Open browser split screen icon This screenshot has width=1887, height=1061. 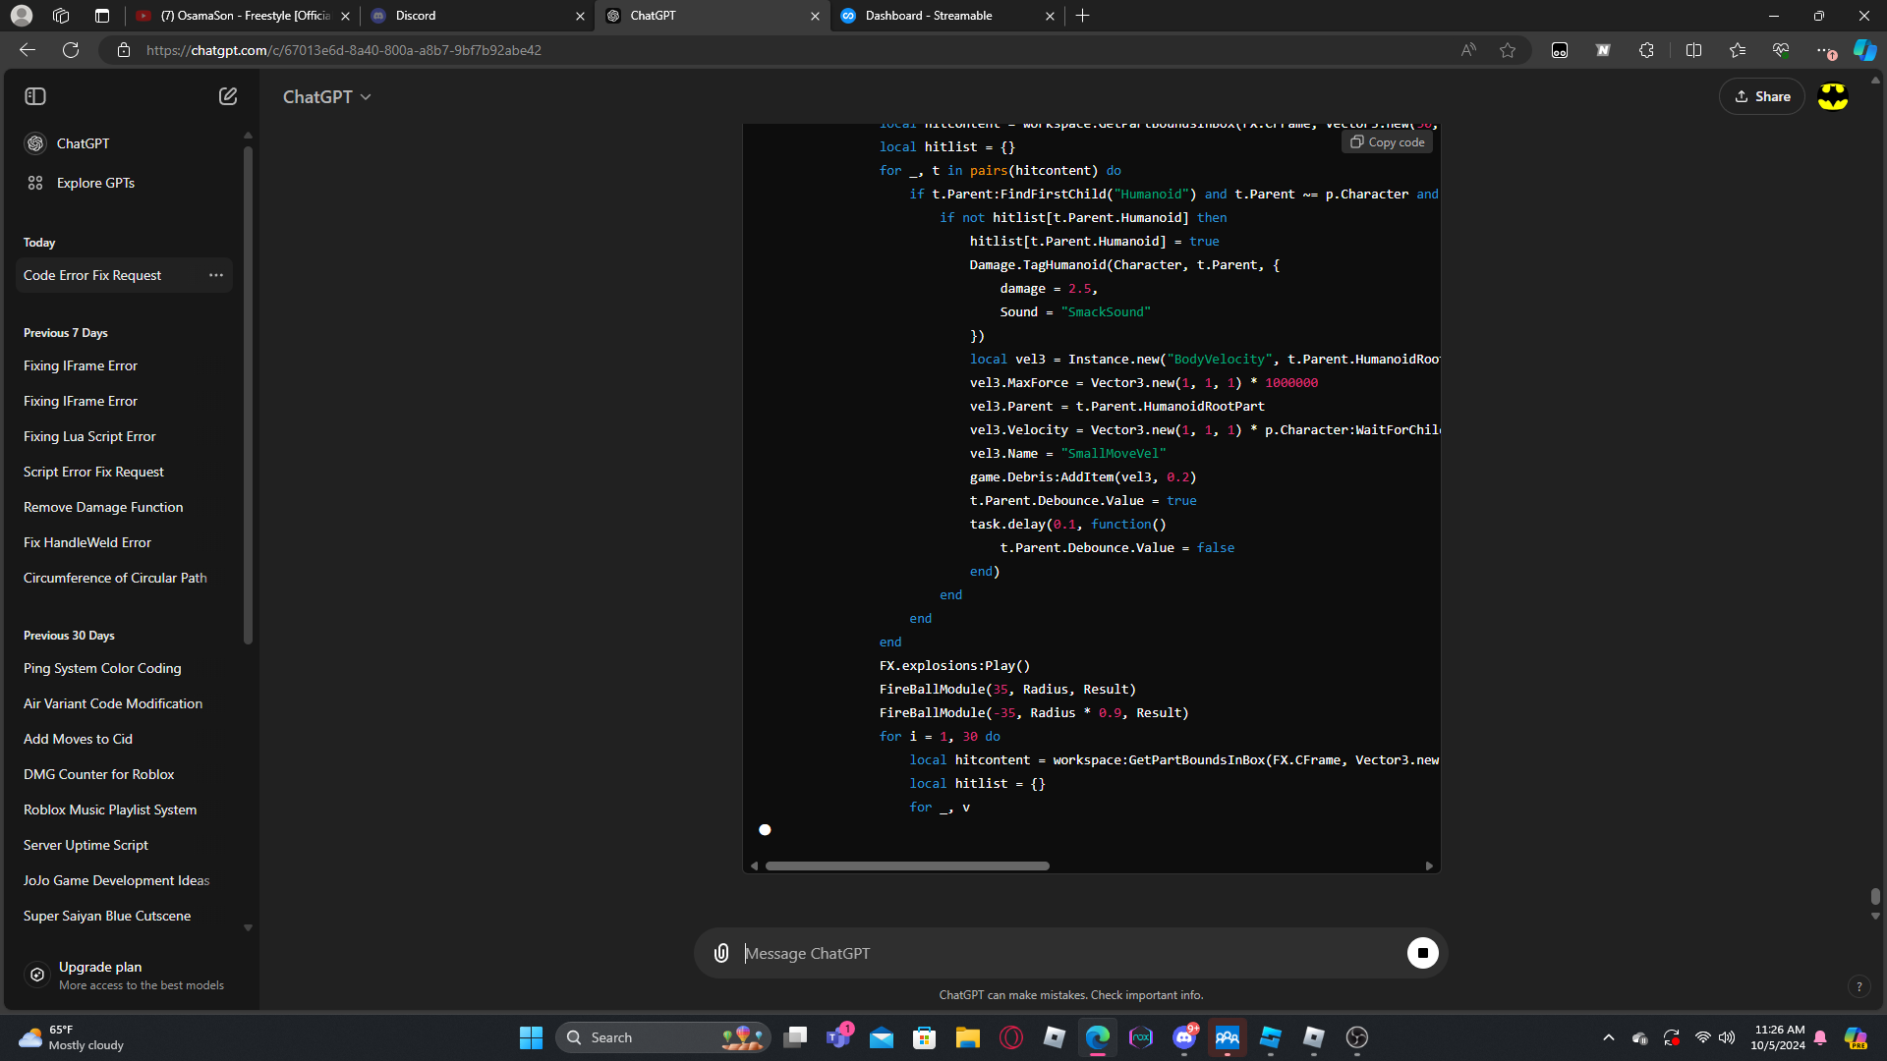point(1693,50)
